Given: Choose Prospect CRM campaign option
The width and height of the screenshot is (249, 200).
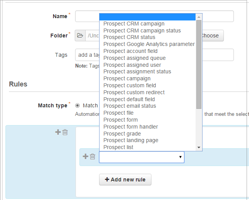Looking at the screenshot, I should pos(148,24).
